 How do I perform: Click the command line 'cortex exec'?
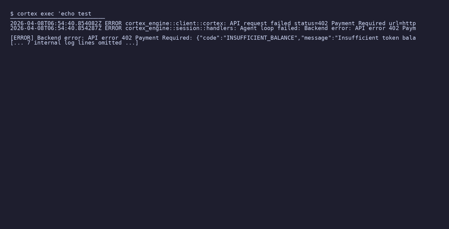[35, 14]
